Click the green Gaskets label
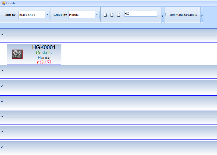217x155 pixels. click(x=44, y=53)
